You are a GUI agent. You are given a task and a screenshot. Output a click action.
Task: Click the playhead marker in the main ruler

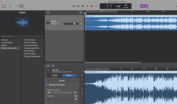85,14
